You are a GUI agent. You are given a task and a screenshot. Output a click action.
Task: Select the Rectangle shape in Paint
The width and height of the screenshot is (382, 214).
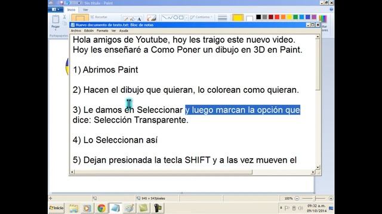pos(181,17)
